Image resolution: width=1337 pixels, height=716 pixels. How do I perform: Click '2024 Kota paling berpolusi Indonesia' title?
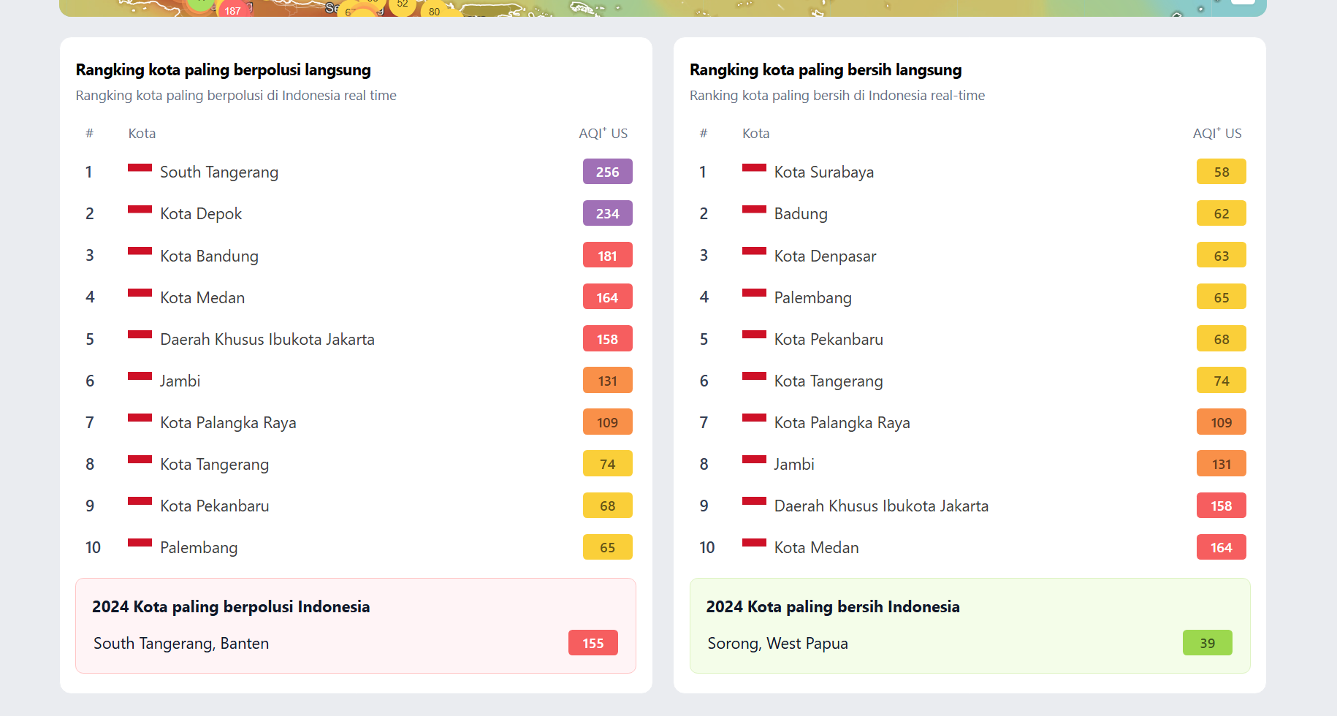click(231, 606)
